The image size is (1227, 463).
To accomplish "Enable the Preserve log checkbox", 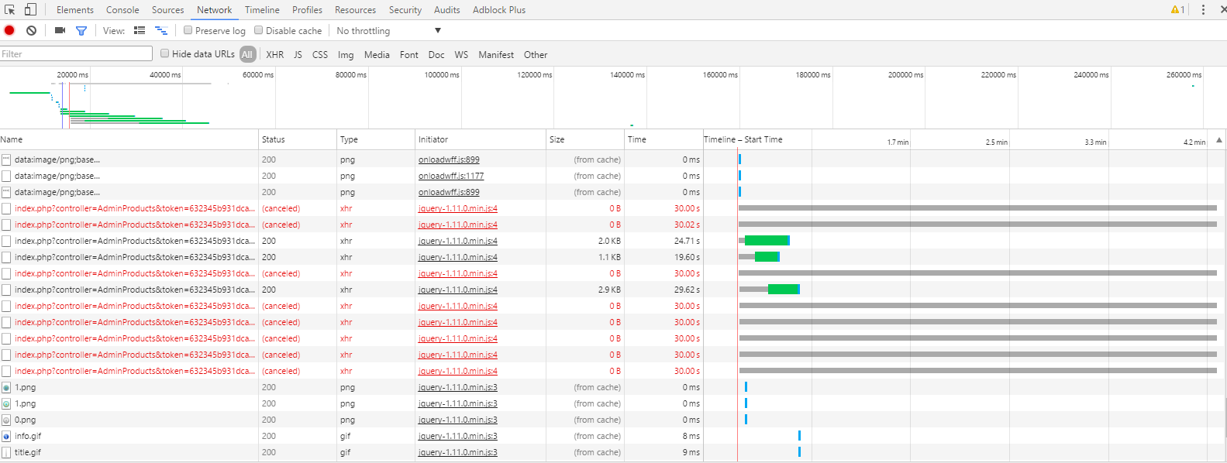I will [188, 31].
